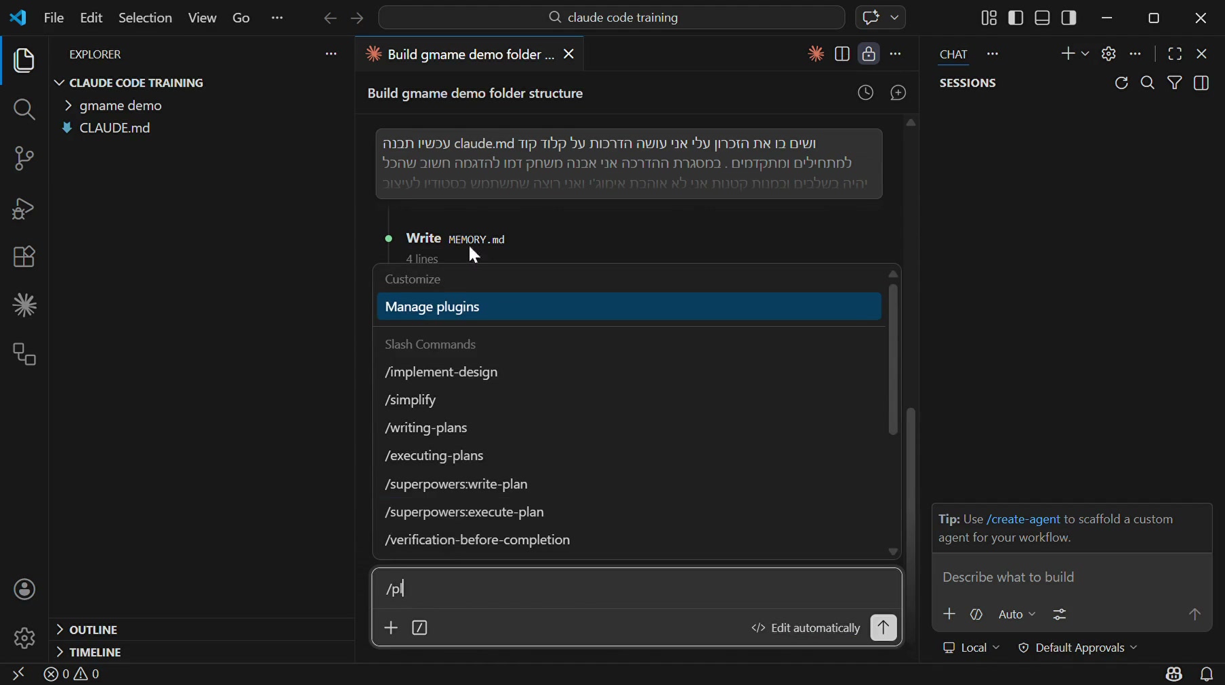Maximize the chat panel to full size
1225x685 pixels.
tap(1175, 54)
